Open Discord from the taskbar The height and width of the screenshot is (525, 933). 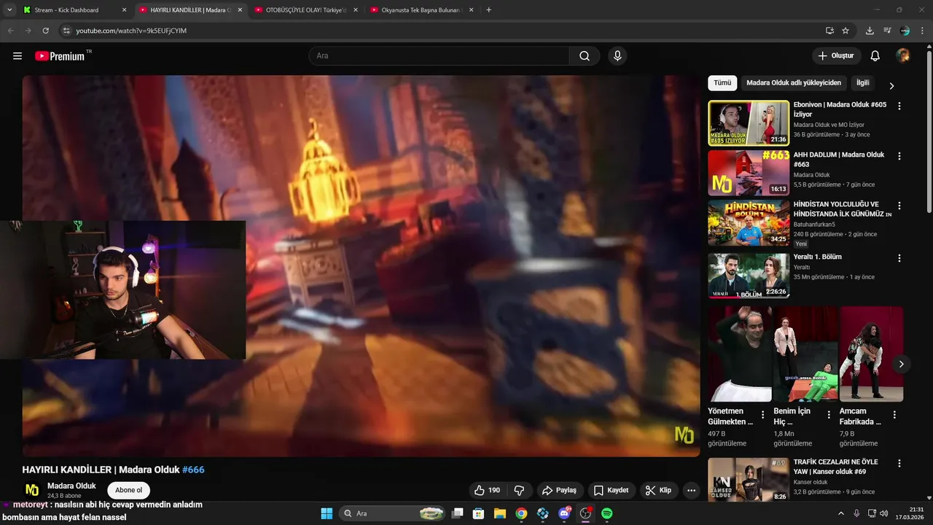(x=564, y=513)
